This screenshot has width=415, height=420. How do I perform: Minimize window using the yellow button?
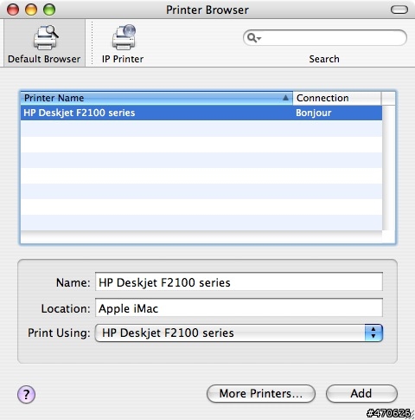[x=31, y=10]
